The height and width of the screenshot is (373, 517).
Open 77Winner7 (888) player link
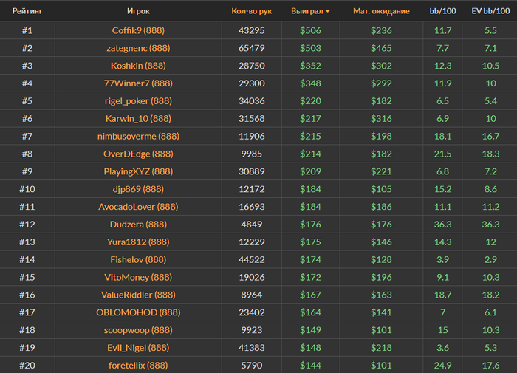[x=138, y=83]
